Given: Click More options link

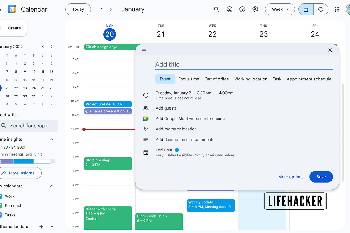Looking at the screenshot, I should tap(291, 177).
